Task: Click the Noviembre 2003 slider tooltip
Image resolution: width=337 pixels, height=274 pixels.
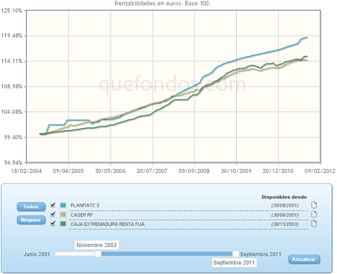Action: (x=96, y=245)
